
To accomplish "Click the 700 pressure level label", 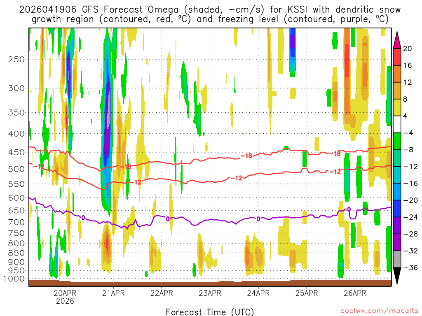I will 16,222.
